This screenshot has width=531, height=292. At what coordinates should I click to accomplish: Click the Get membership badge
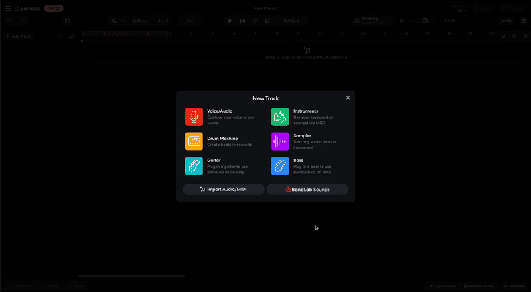tap(54, 8)
